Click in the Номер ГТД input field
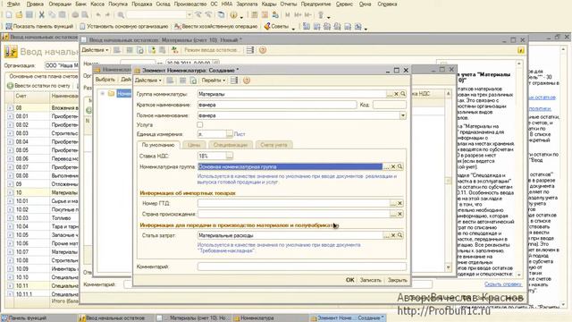Viewport: 572px width, 322px height. click(x=294, y=203)
